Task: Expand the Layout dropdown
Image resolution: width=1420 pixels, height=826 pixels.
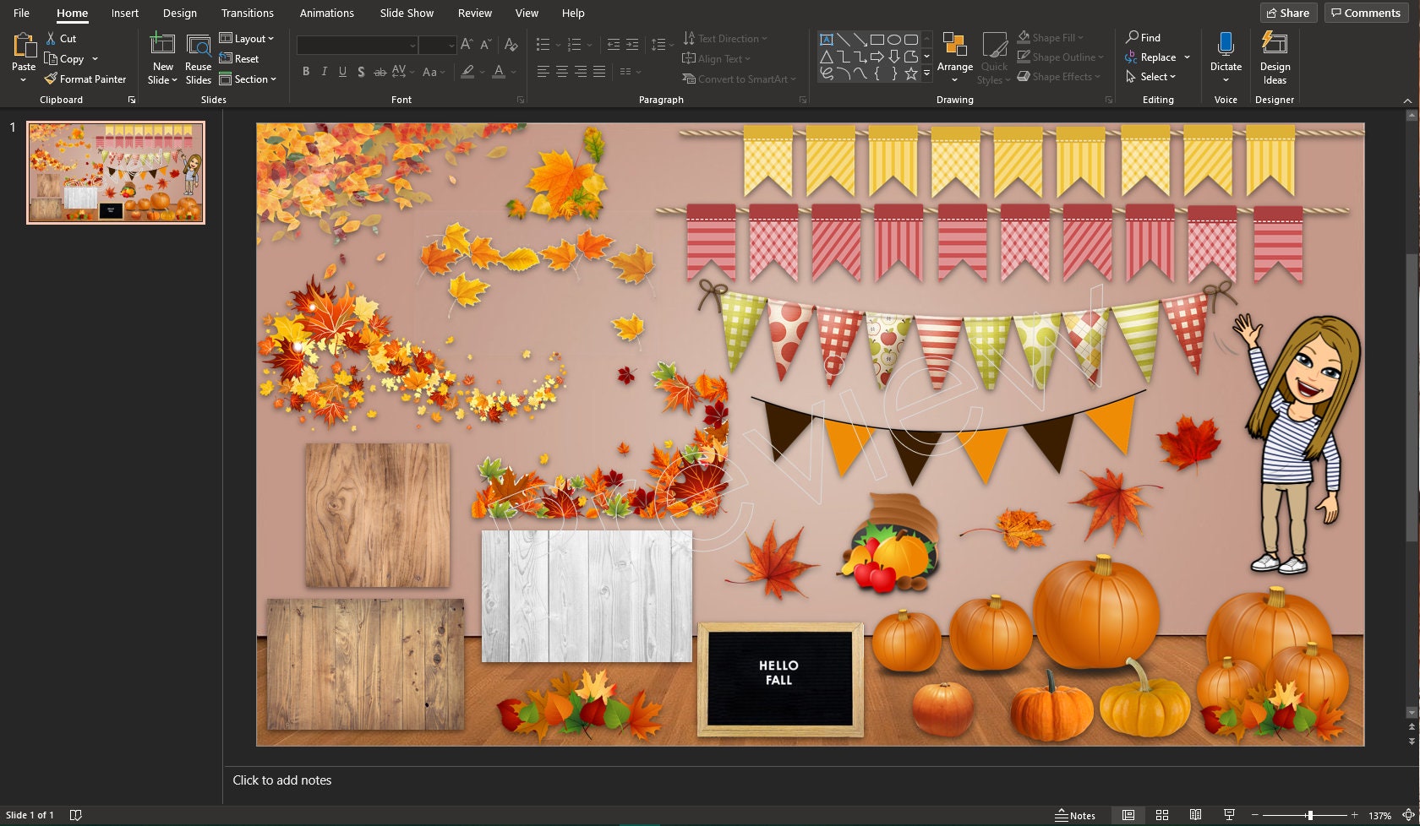Action: (247, 39)
